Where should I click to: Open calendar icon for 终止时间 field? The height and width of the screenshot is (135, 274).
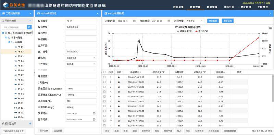coord(169,21)
